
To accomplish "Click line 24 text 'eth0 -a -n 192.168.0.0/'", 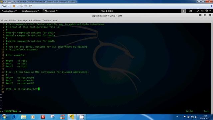I will (x=22, y=89).
